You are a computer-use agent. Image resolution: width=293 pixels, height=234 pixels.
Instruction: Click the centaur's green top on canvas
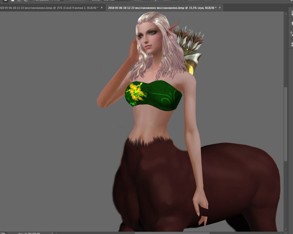click(x=154, y=96)
